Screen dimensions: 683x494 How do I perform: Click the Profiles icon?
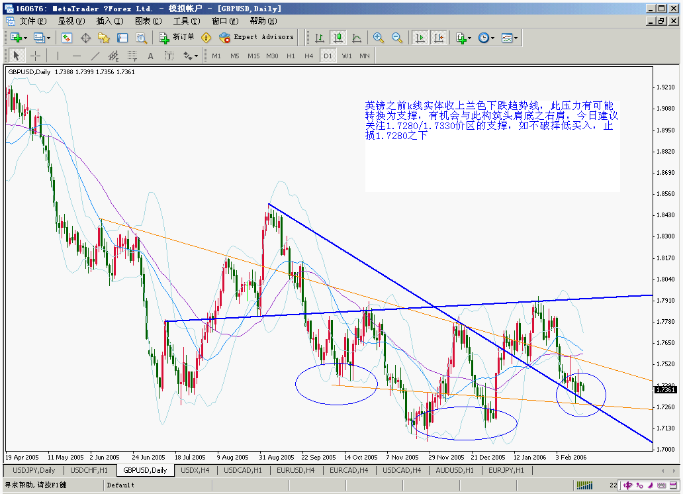point(39,38)
